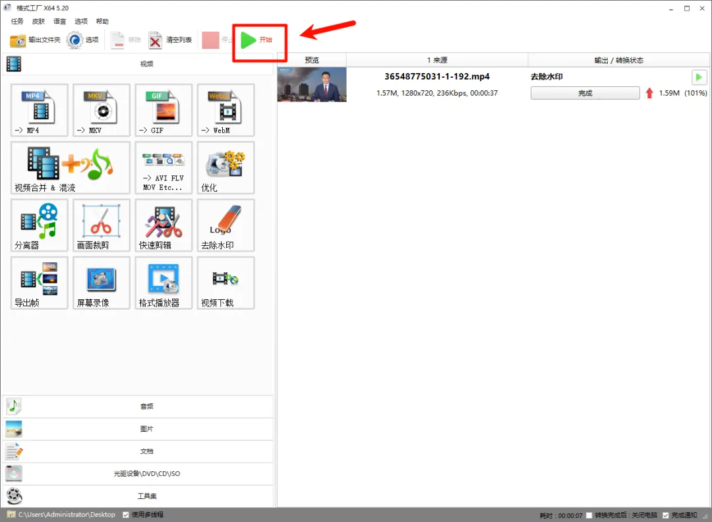Open the -> GIF conversion tool
Viewport: 712px width, 522px height.
[163, 110]
